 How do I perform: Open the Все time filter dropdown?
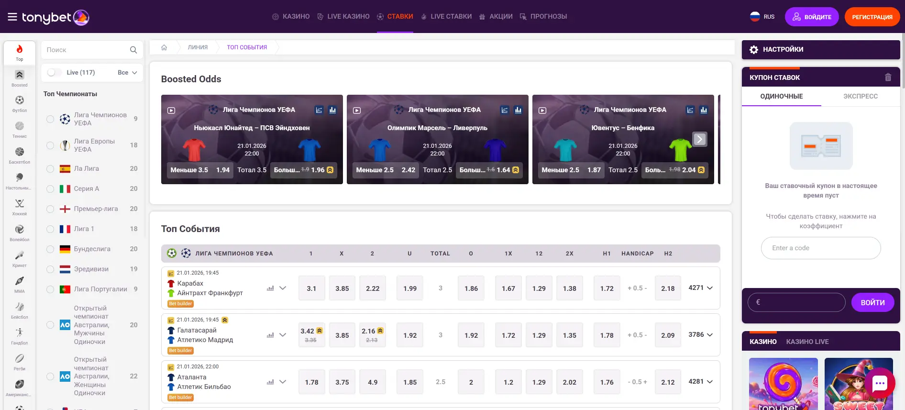127,73
